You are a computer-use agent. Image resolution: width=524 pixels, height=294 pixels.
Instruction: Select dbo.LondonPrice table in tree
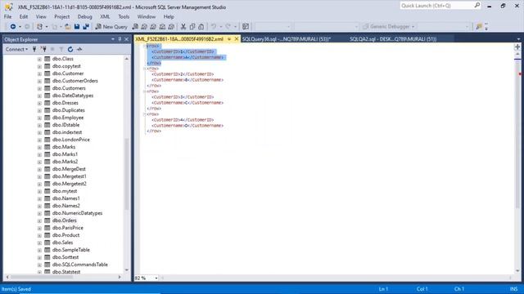point(71,140)
